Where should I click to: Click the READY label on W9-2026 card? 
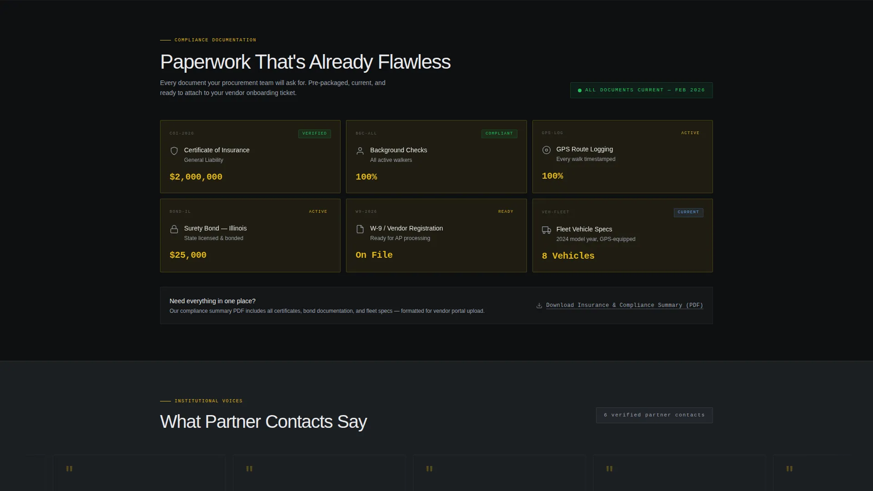[x=506, y=212]
